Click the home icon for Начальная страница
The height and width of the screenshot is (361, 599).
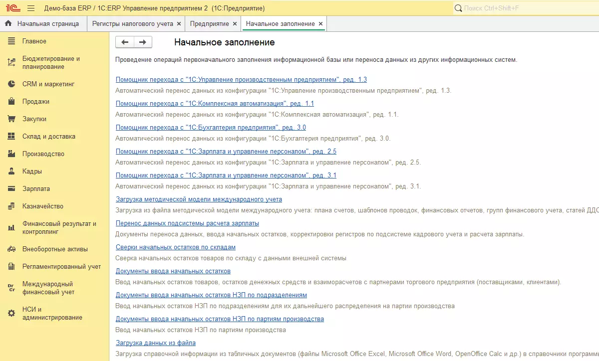pyautogui.click(x=8, y=23)
